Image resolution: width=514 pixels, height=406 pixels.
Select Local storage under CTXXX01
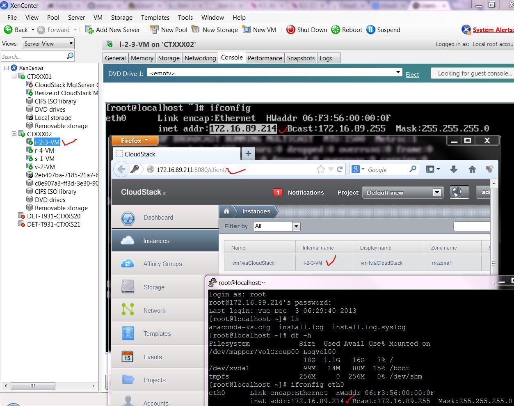pyautogui.click(x=53, y=117)
